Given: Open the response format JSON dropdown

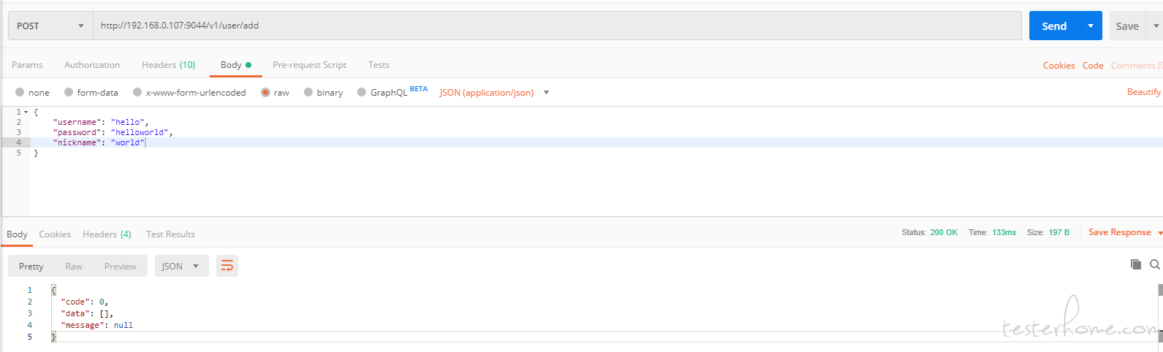Looking at the screenshot, I should [x=181, y=266].
